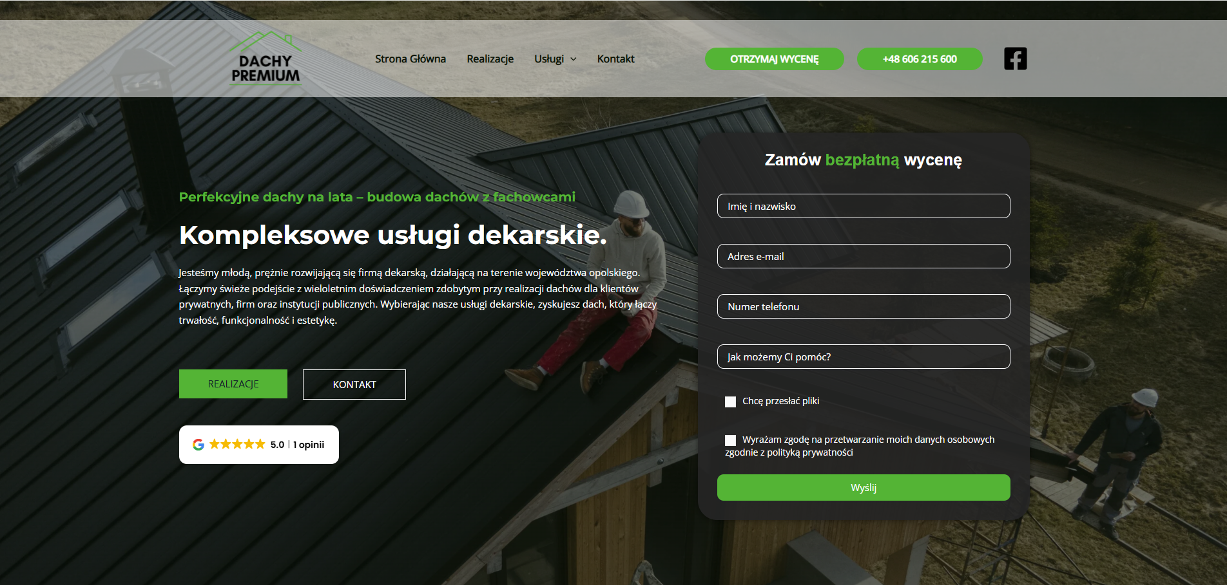Select the Google icon on the review badge
The height and width of the screenshot is (585, 1227).
pos(198,444)
